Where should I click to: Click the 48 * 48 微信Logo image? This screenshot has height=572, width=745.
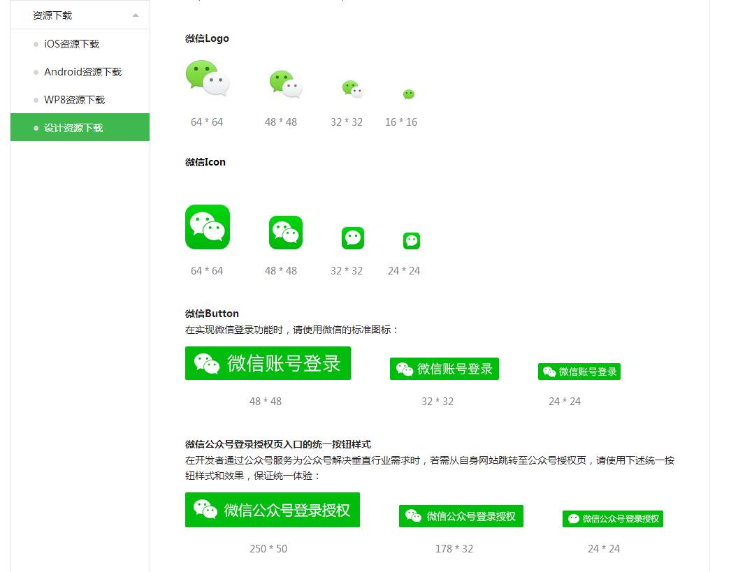click(286, 84)
